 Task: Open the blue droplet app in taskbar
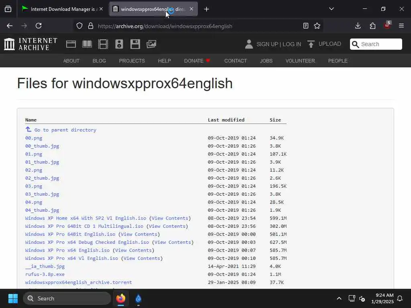(x=138, y=298)
